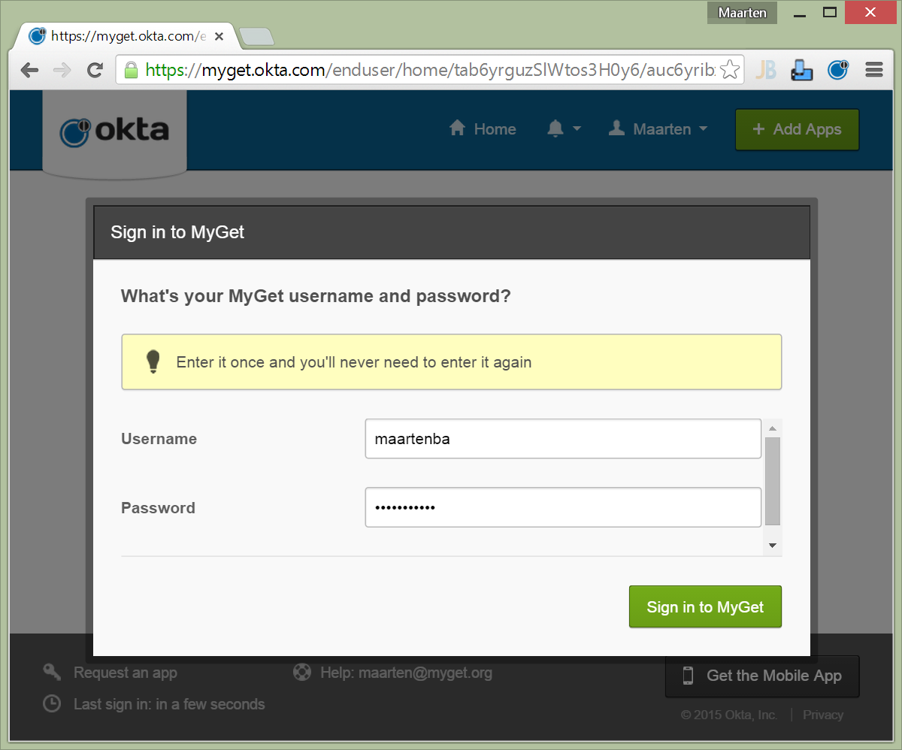Click the browser back arrow
This screenshot has height=750, width=902.
[29, 71]
